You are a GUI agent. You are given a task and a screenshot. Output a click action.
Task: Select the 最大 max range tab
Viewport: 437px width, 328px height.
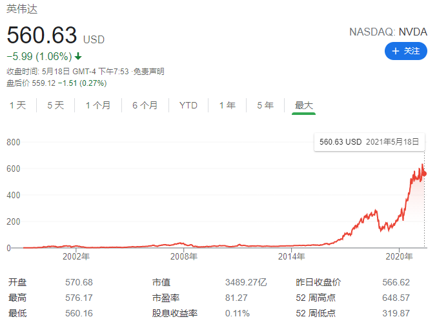pos(304,105)
